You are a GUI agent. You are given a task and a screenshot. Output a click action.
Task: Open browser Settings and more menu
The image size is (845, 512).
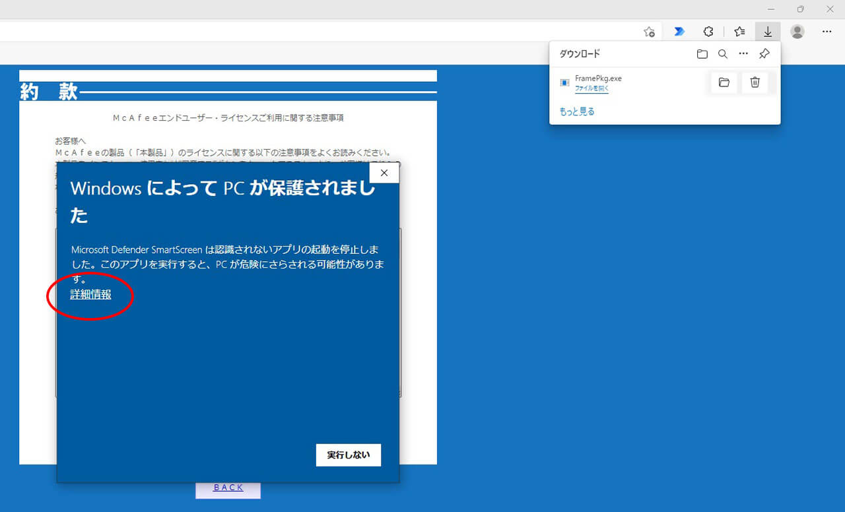coord(827,31)
